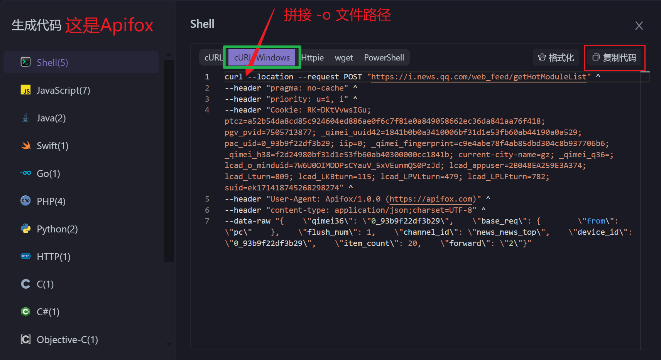
Task: Select the Shell(5) language icon
Action: click(25, 62)
